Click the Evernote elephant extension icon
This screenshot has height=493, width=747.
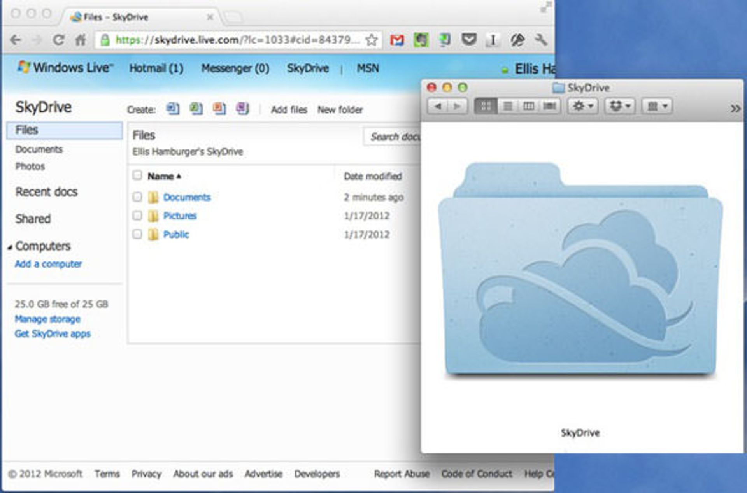point(421,40)
